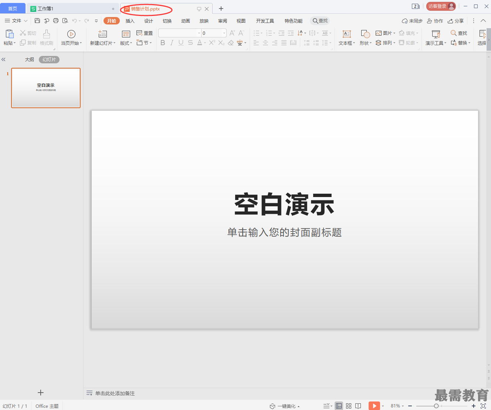Click the guest login (访客登录) button

point(441,6)
